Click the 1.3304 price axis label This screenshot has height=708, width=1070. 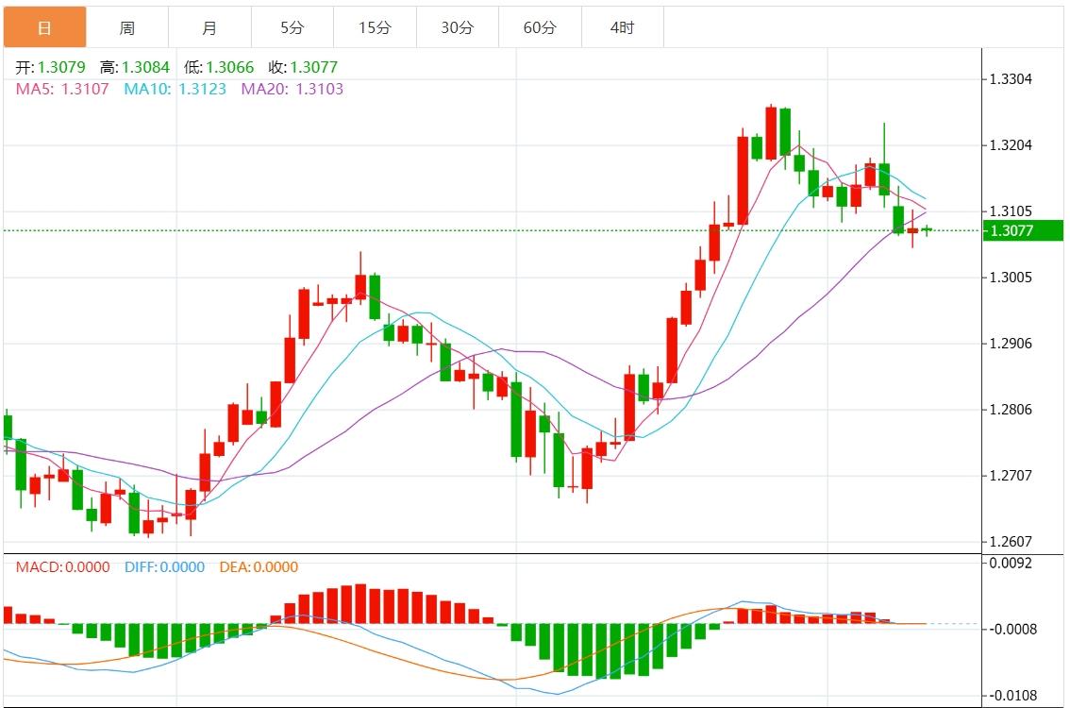(x=1010, y=79)
